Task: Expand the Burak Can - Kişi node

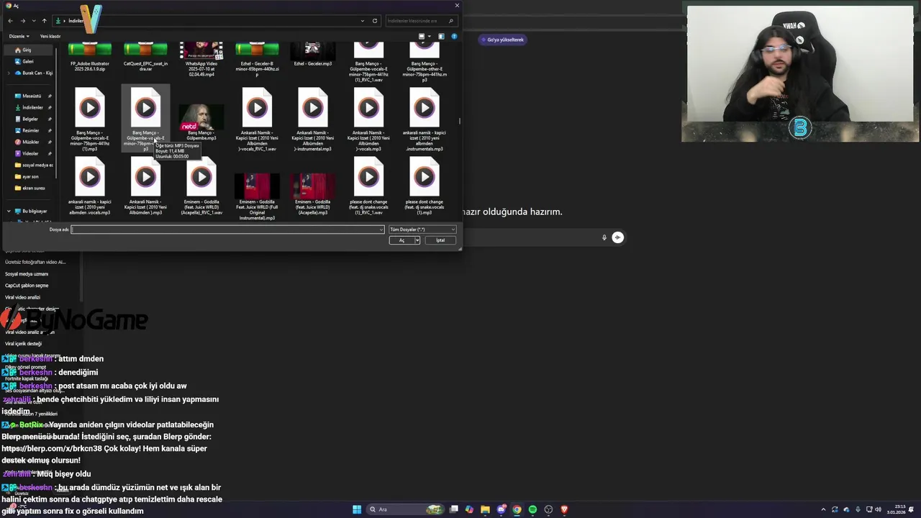Action: pyautogui.click(x=8, y=73)
